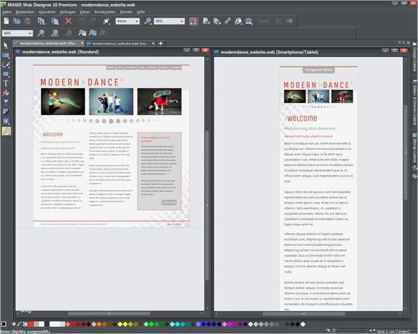
Task: Click the plus button to add new tab
Action: (161, 43)
